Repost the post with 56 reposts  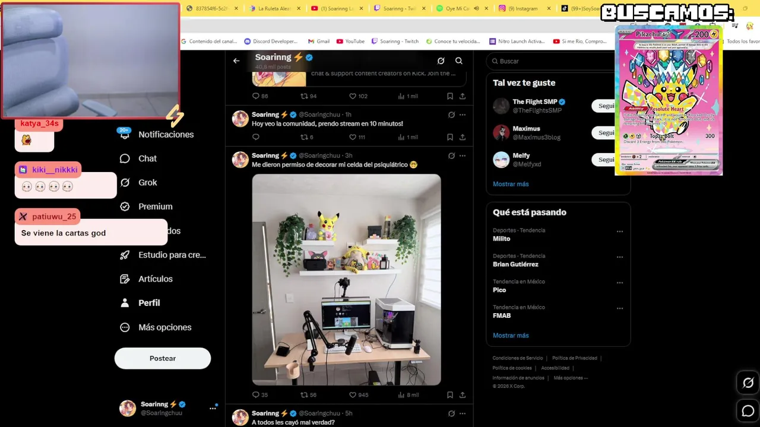[308, 395]
